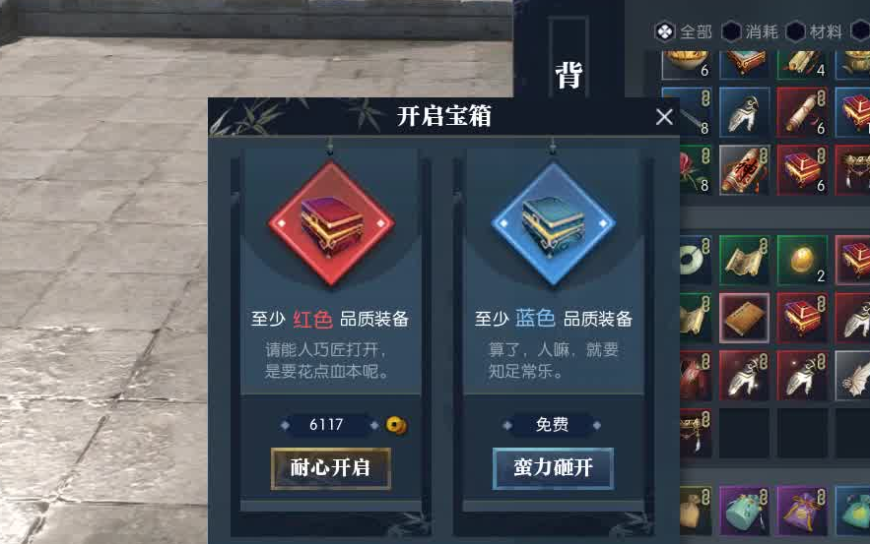
Task: Select the 消耗 filter radio
Action: click(x=750, y=31)
